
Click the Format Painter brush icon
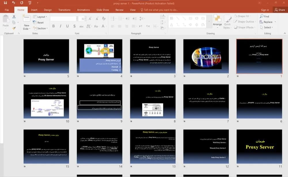(14, 28)
